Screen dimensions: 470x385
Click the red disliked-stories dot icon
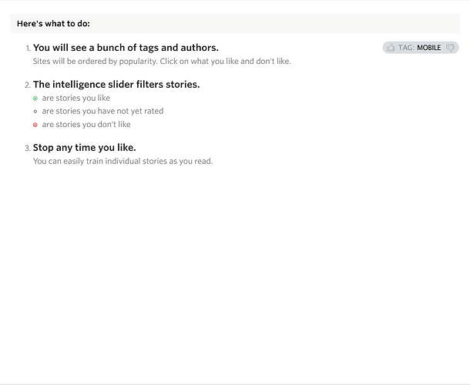[x=35, y=125]
